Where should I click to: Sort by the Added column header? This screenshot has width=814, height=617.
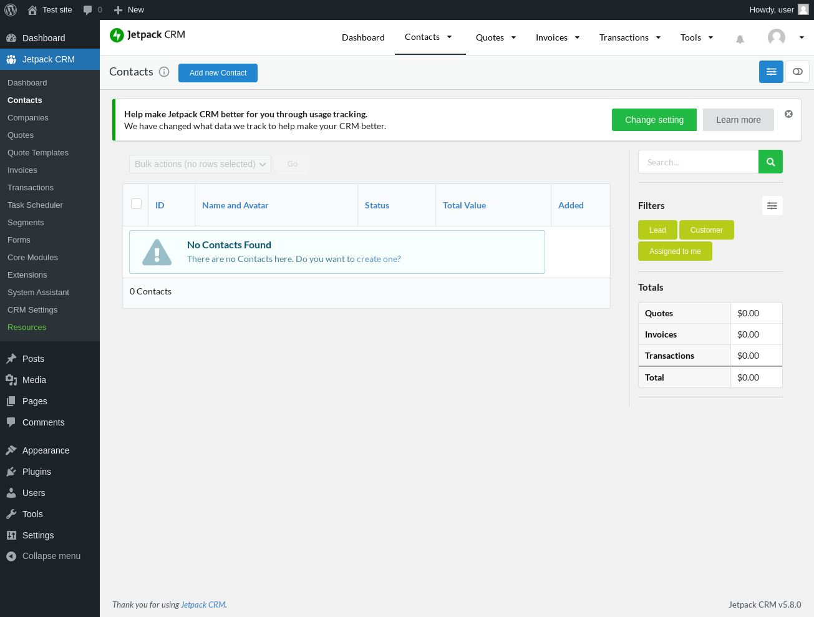click(x=571, y=205)
